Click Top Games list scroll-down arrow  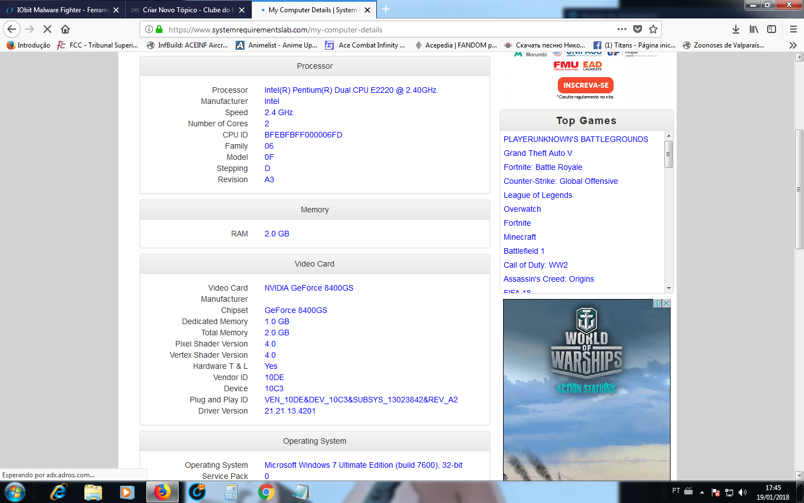[x=669, y=288]
